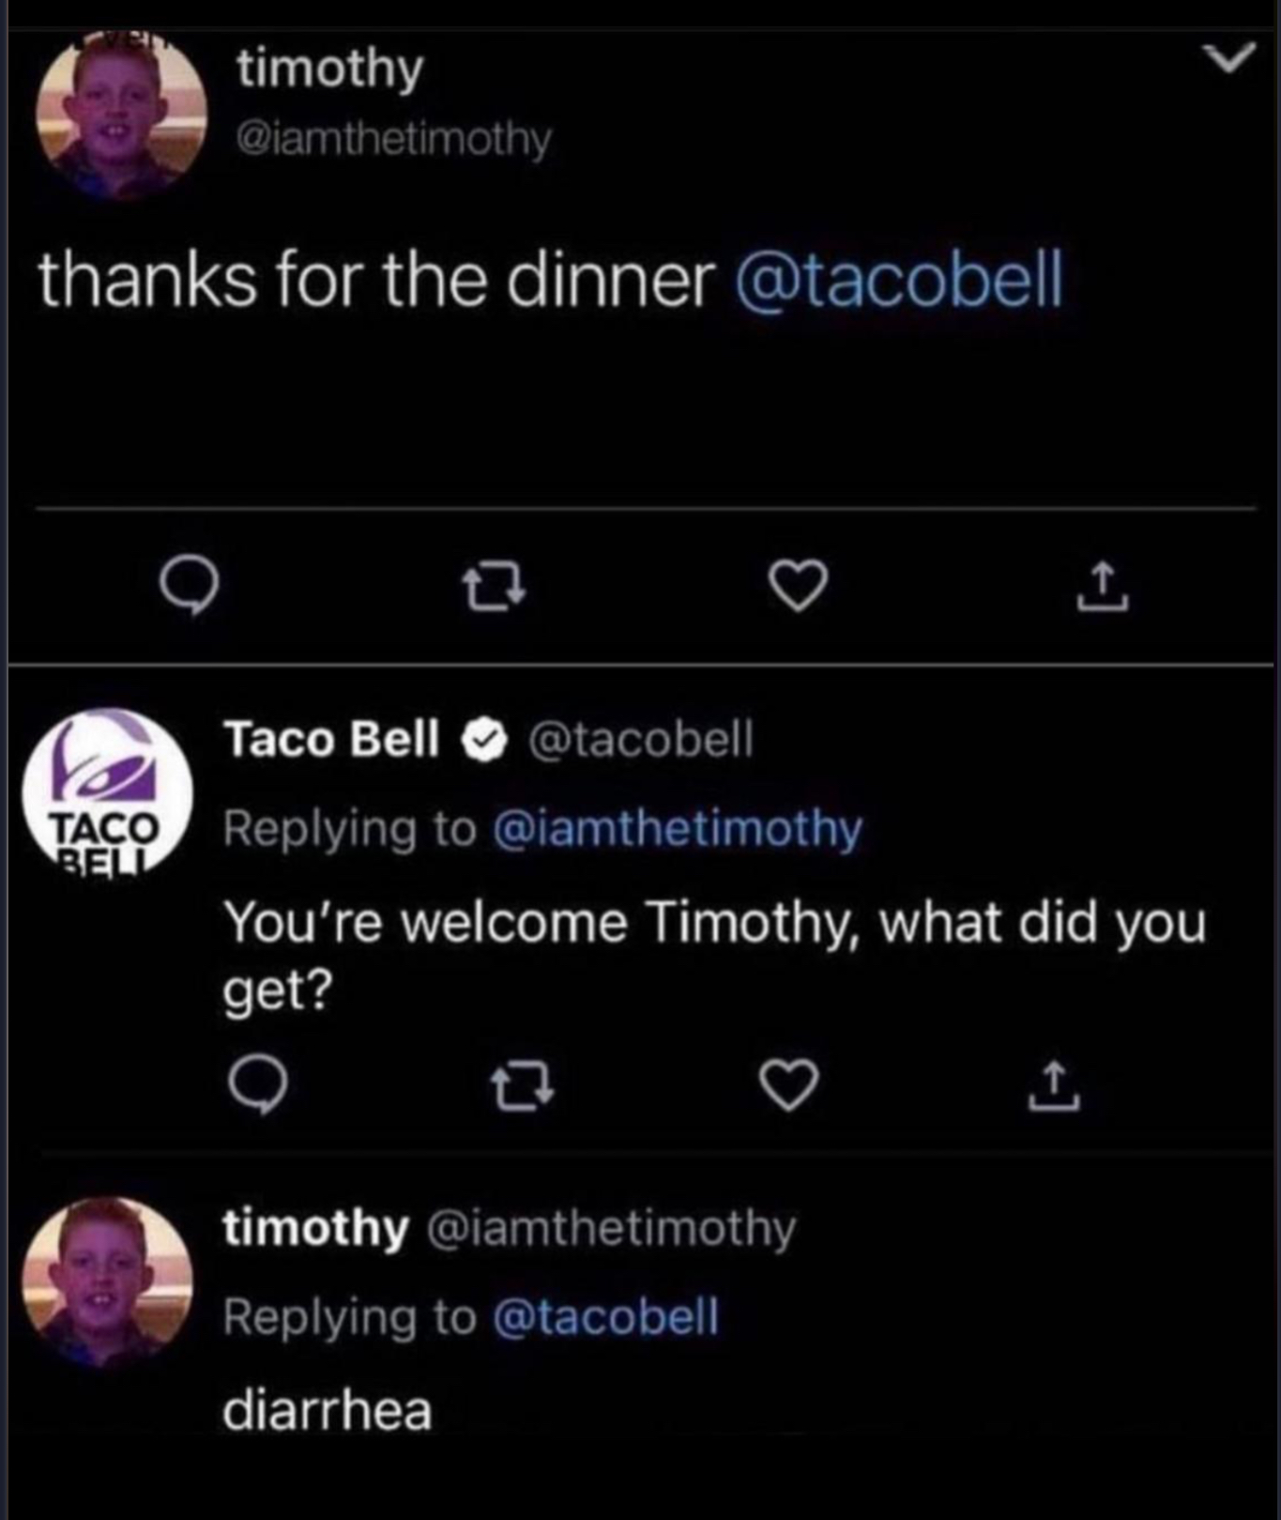
Task: Reply to Taco Bell's tweet using the comment icon
Action: tap(258, 1086)
